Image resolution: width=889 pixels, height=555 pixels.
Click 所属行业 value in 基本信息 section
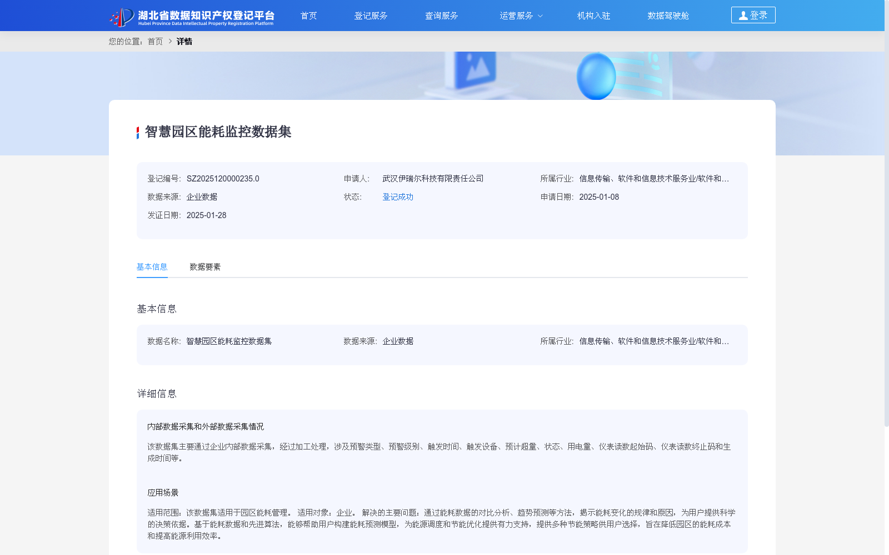point(654,341)
